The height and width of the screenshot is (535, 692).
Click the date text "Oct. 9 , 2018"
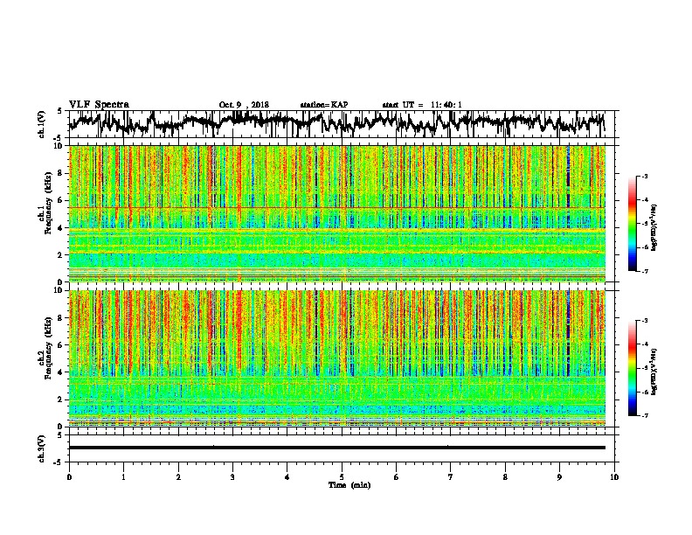(x=244, y=105)
